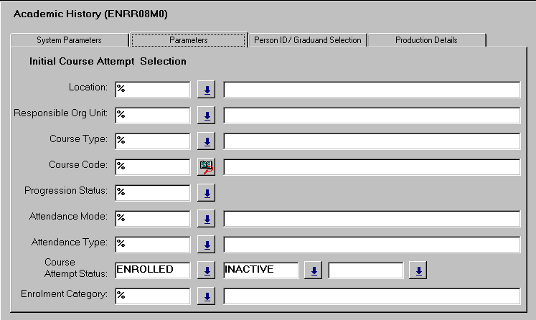Image resolution: width=536 pixels, height=320 pixels.
Task: Click the Course Code input field
Action: (x=152, y=166)
